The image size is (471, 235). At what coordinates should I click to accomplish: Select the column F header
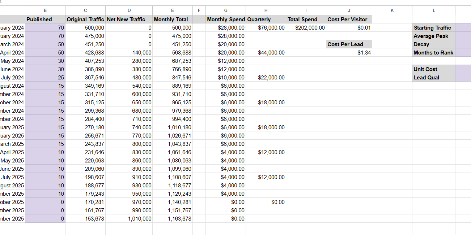click(199, 10)
